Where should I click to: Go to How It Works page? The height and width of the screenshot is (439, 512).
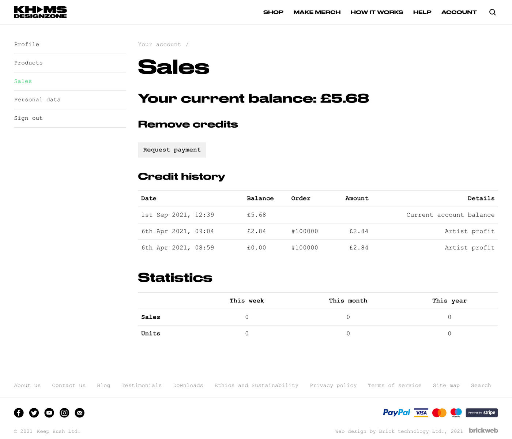377,12
